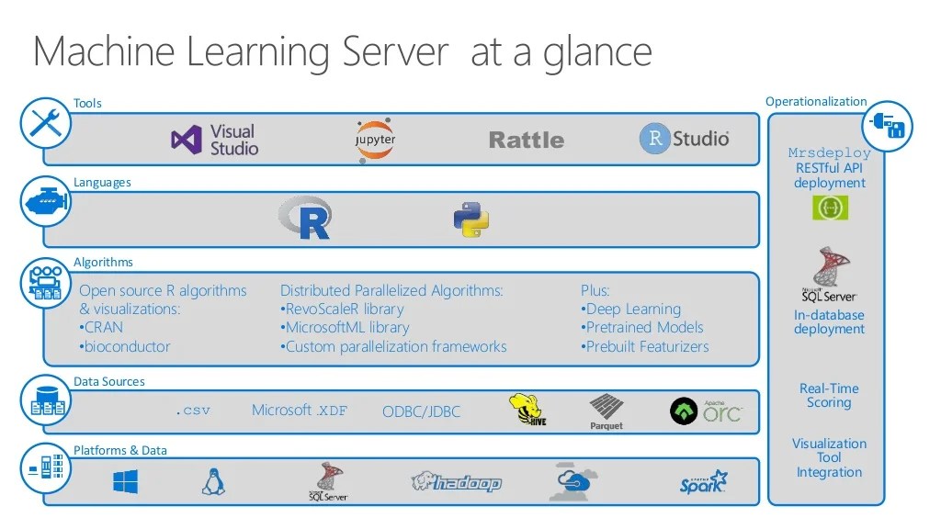This screenshot has width=941, height=529.
Task: Select the Languages section label
Action: 102,182
